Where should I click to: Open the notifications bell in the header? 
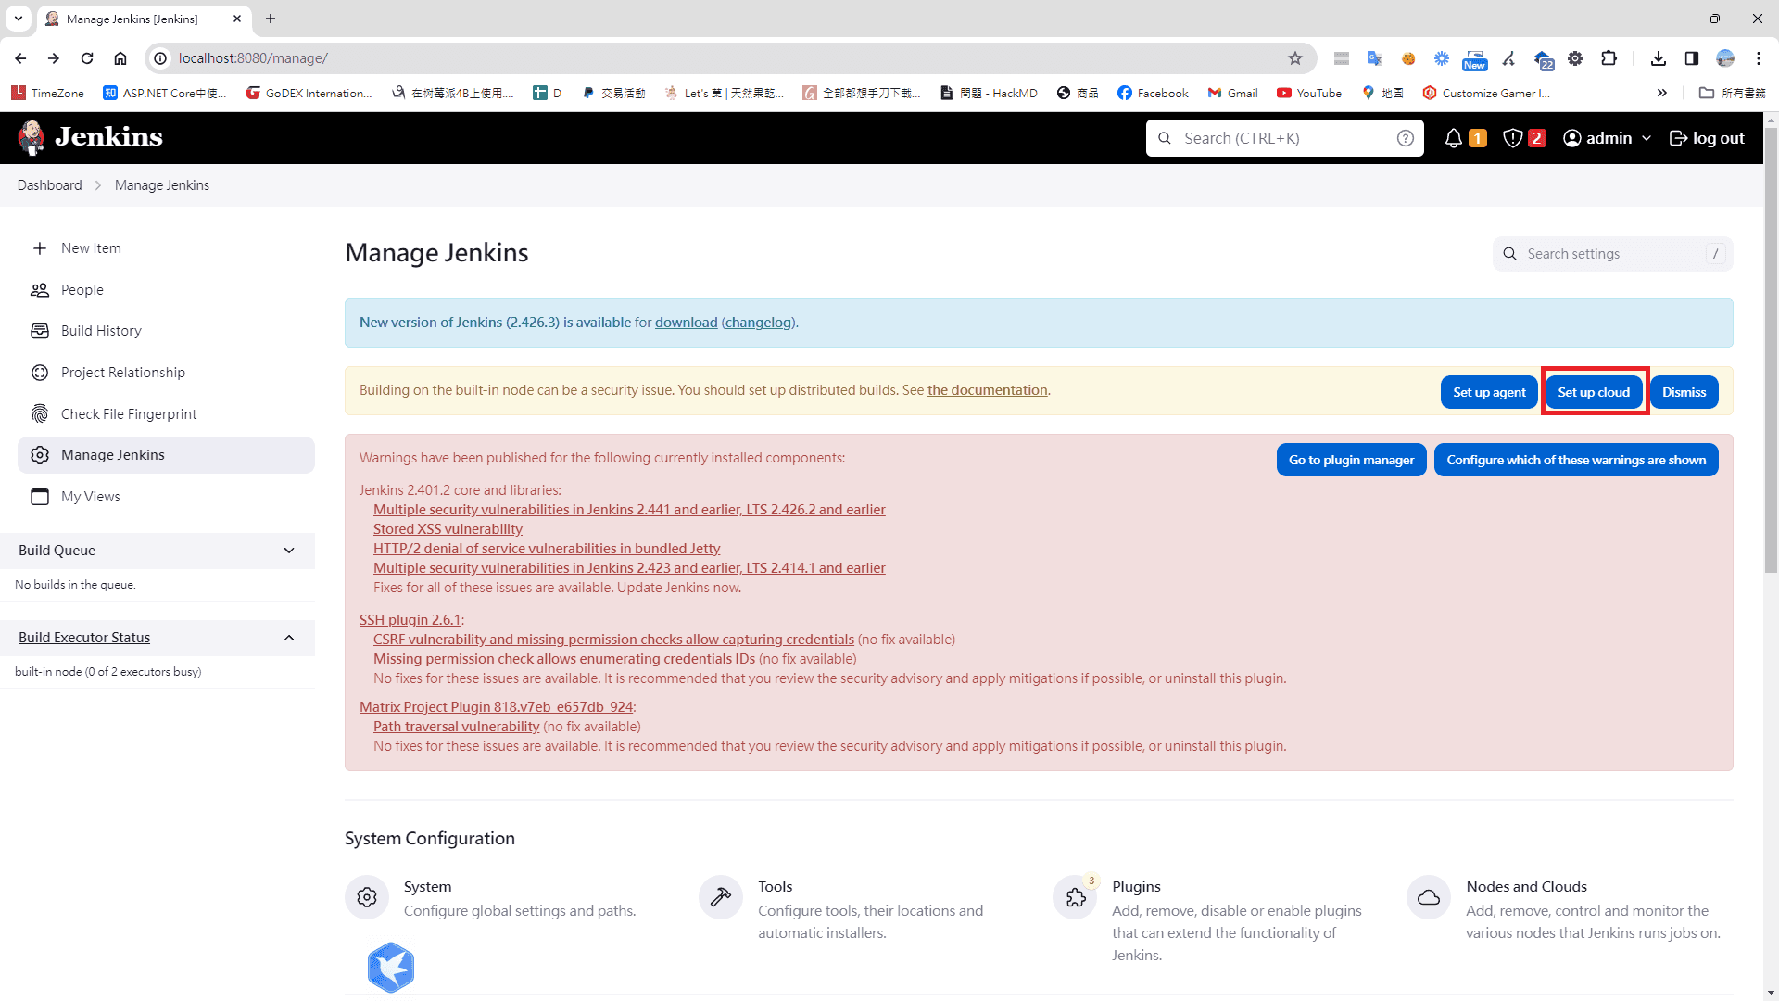tap(1453, 137)
